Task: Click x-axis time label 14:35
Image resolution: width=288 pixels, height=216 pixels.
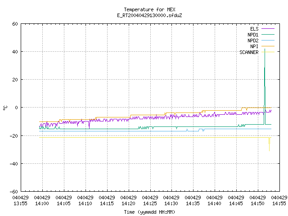Action: tap(193, 203)
